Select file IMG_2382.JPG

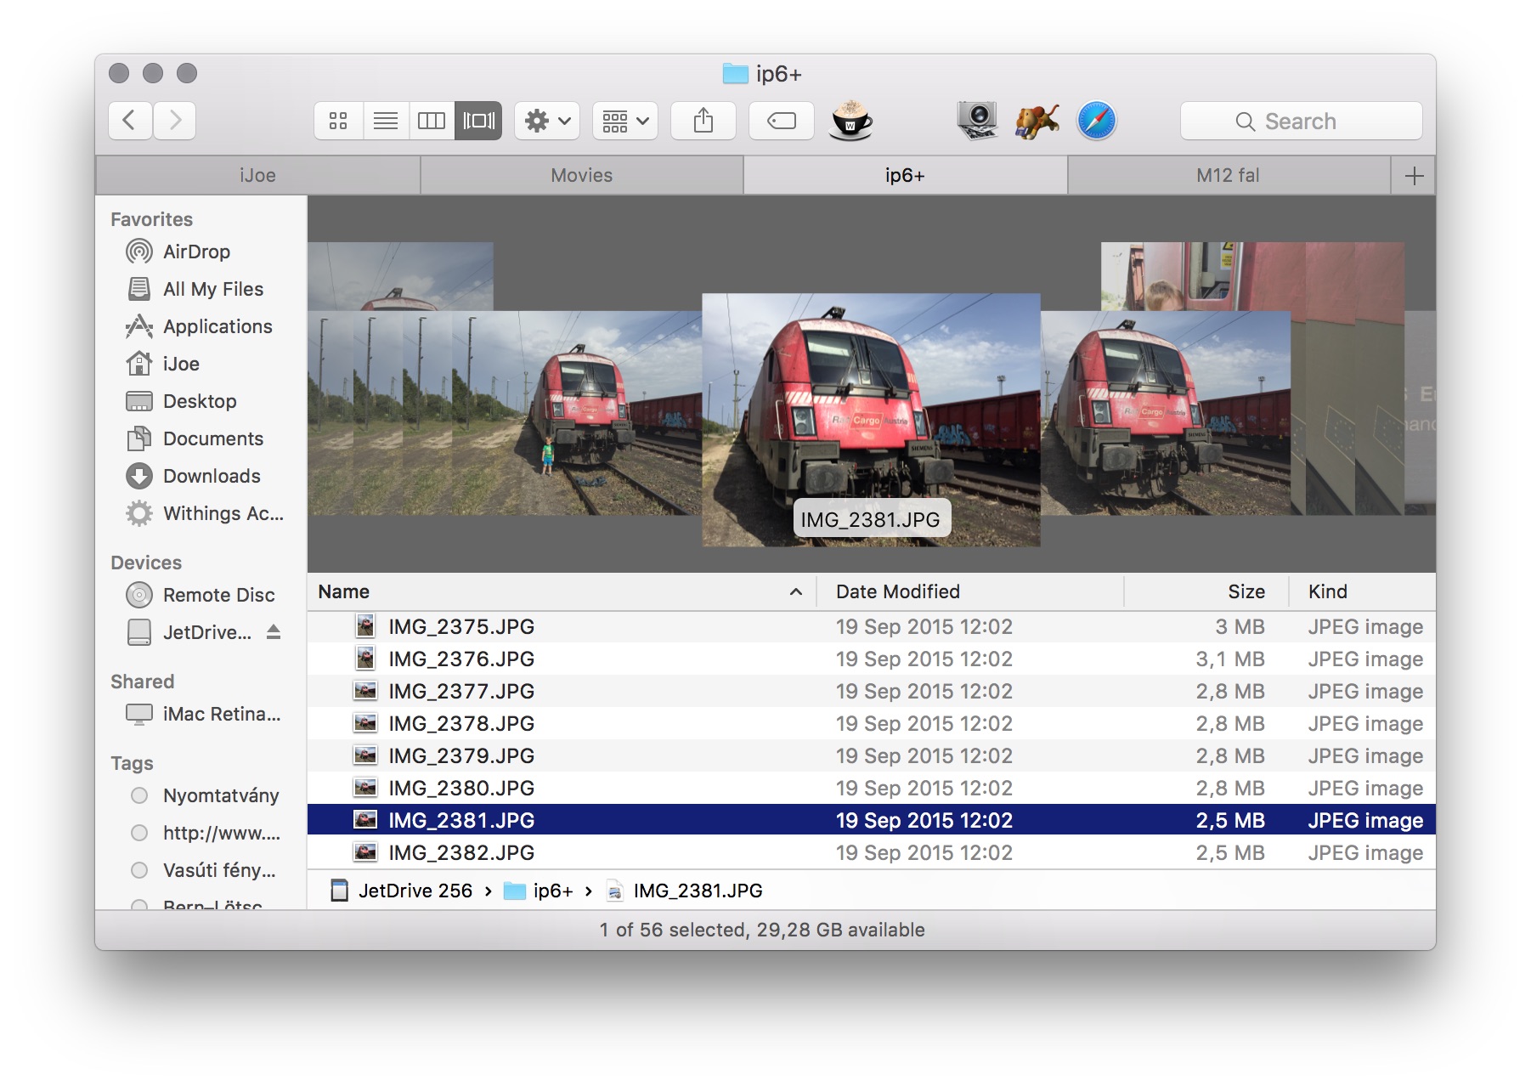(872, 852)
